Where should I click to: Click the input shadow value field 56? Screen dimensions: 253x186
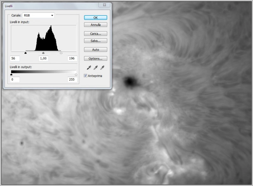point(15,59)
